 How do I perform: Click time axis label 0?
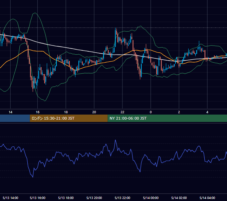(151, 112)
